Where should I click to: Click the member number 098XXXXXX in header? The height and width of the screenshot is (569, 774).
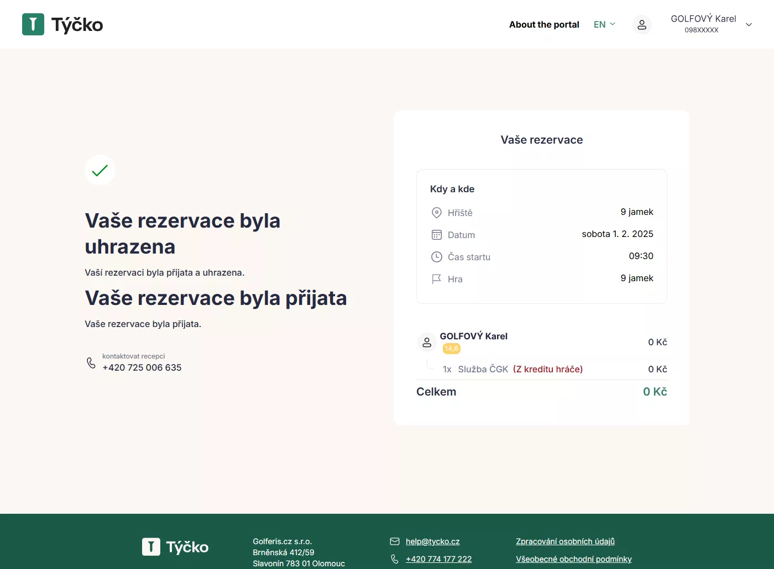tap(702, 30)
